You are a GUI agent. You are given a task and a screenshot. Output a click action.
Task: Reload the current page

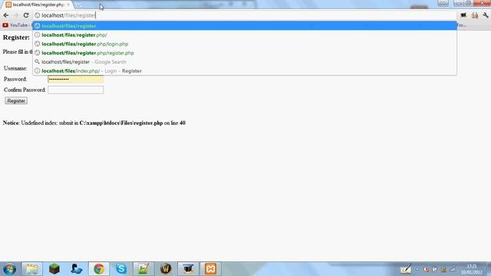click(26, 15)
